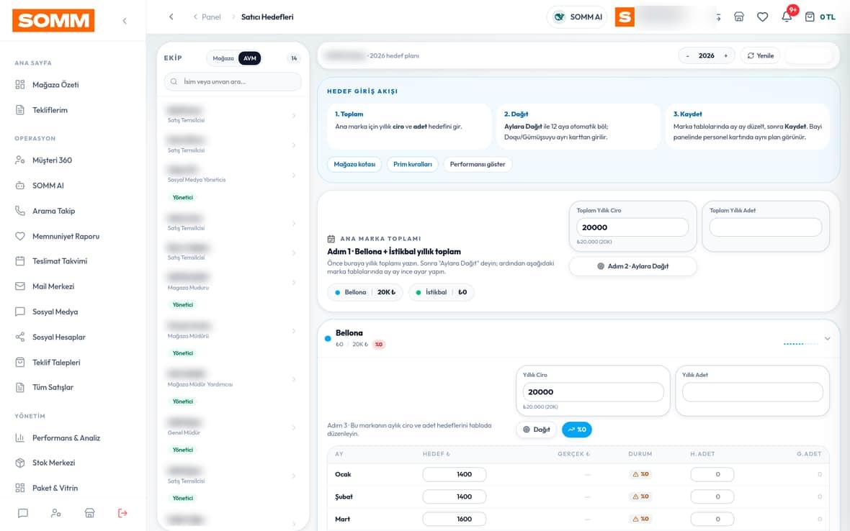Decrease the plan year with the minus button
The height and width of the screenshot is (531, 850).
[687, 55]
